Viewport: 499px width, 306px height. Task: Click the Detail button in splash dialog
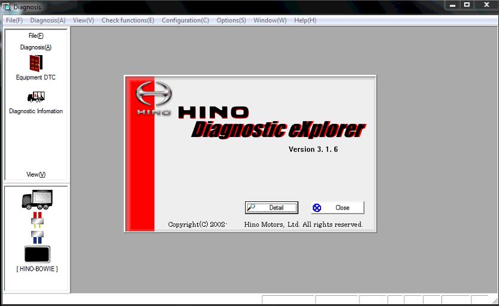tap(271, 208)
